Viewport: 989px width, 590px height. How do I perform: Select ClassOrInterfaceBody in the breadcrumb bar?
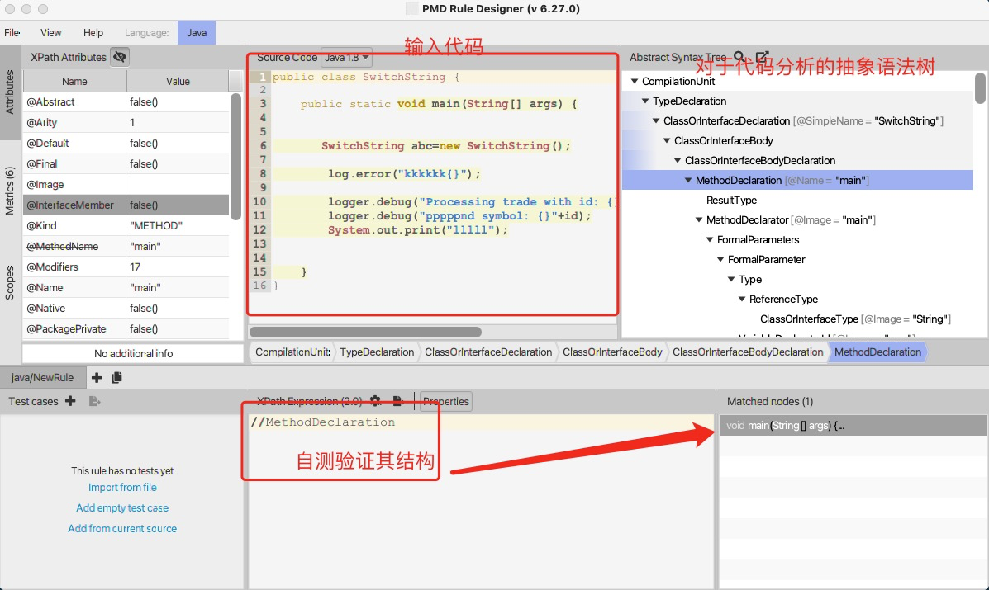tap(612, 352)
